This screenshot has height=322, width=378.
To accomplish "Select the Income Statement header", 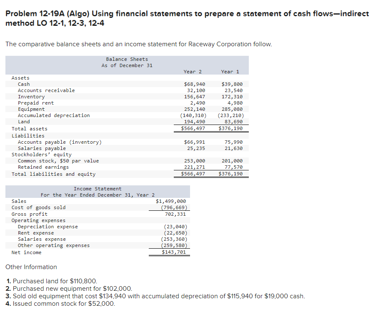I will 98,188.
